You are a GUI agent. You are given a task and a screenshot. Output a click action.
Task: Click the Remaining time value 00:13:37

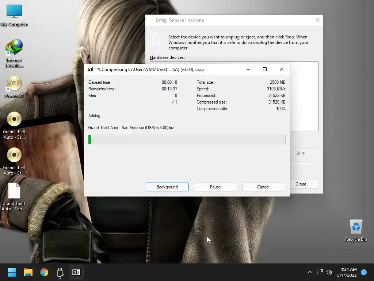169,89
